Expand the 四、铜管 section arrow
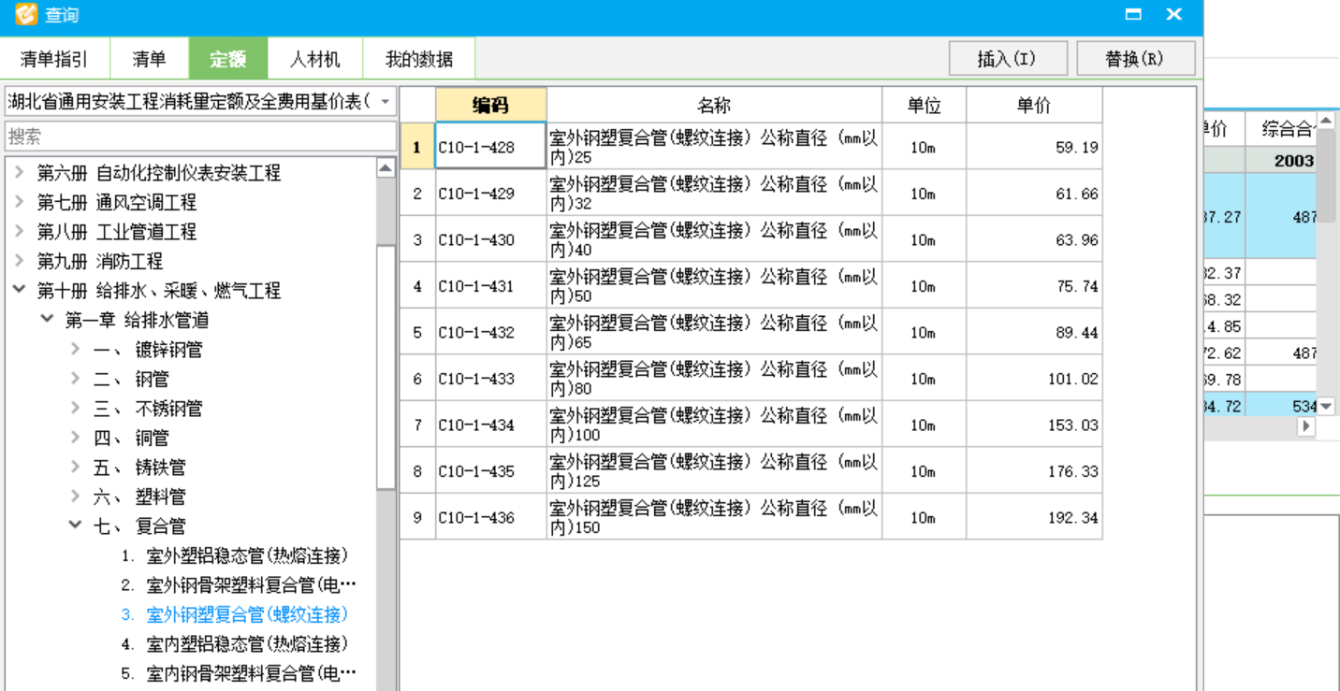The height and width of the screenshot is (691, 1340). tap(75, 438)
